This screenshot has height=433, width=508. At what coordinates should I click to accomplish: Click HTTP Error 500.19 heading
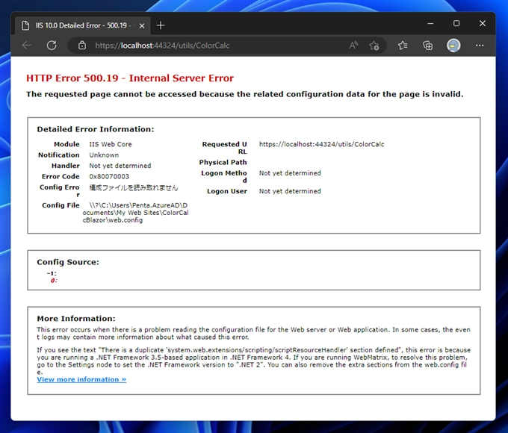[x=130, y=78]
